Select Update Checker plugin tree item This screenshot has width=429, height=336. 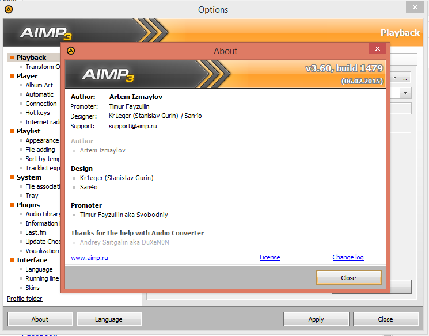(43, 242)
